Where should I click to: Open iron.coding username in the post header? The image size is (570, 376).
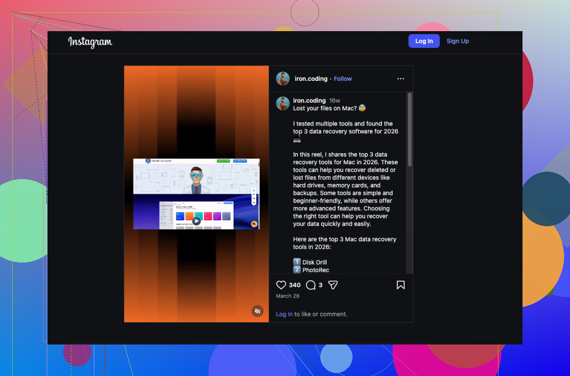tap(311, 79)
